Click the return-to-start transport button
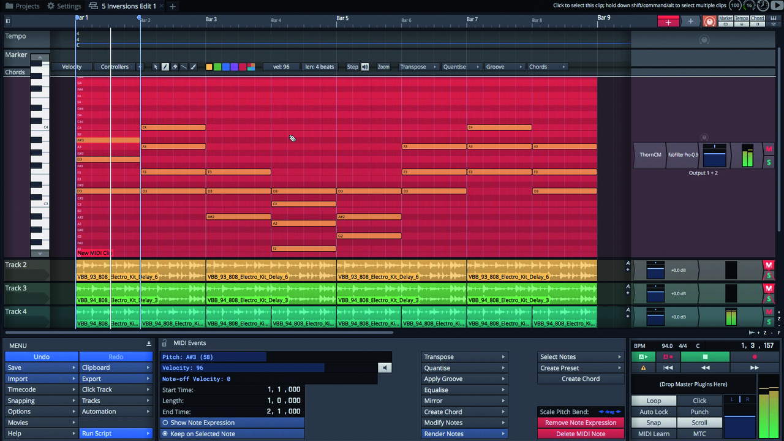784x441 pixels. point(668,367)
